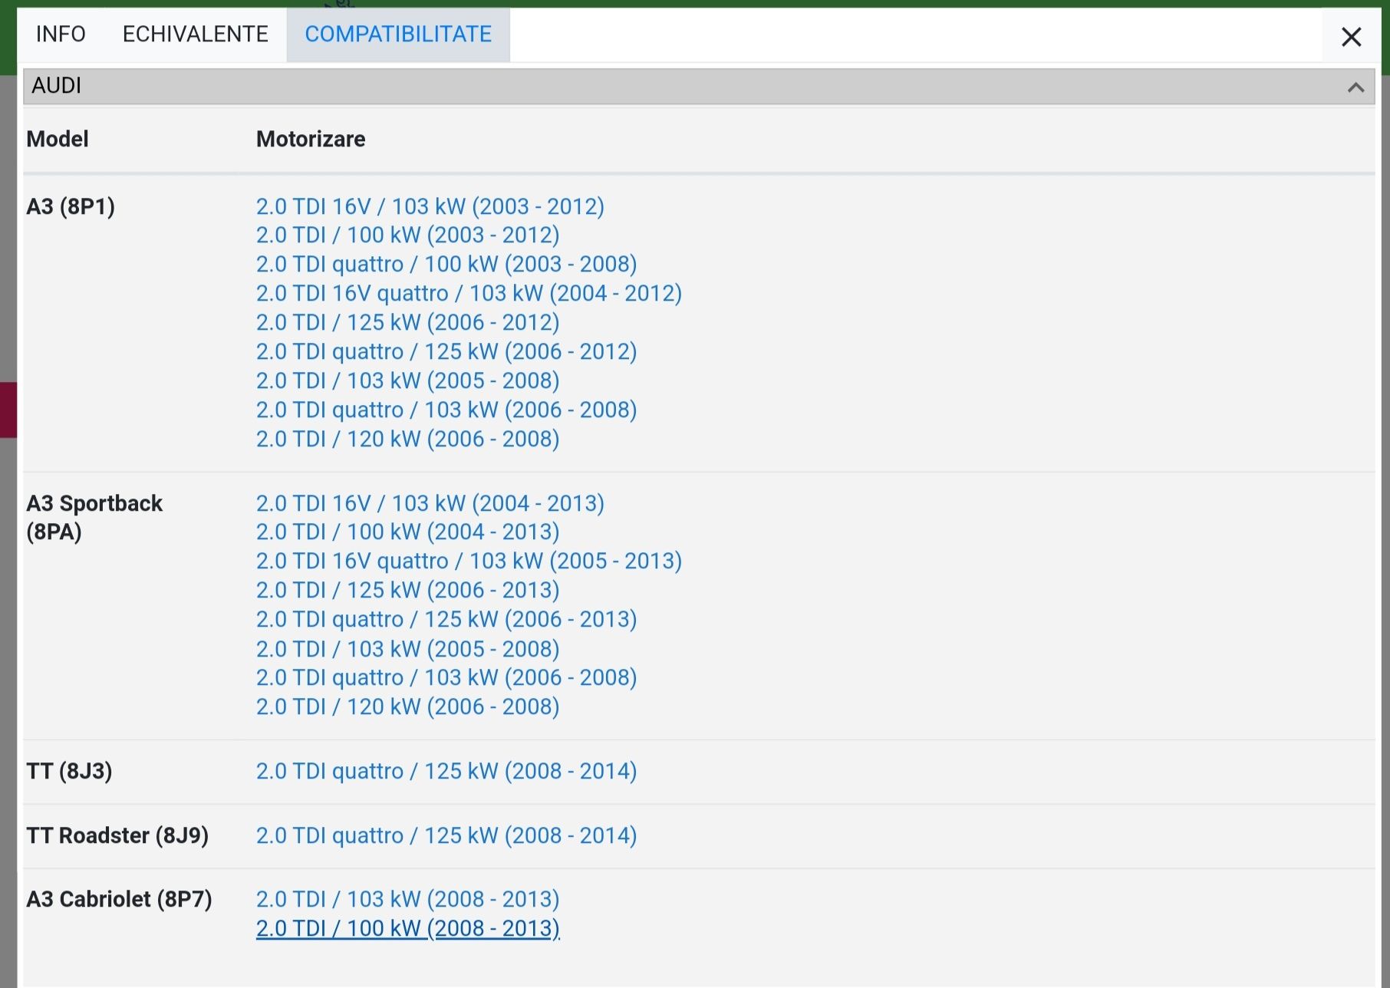Open A3 Cabriolet 2.0 TDI / 103 kW (2008 - 2013)
1390x988 pixels.
click(x=407, y=899)
